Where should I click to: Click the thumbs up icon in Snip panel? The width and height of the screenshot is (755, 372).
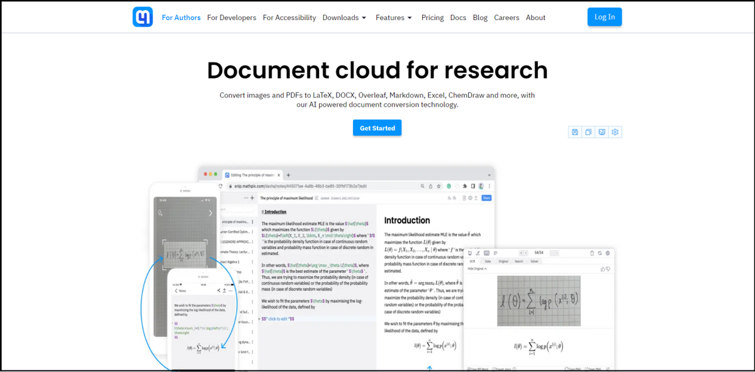tap(603, 269)
